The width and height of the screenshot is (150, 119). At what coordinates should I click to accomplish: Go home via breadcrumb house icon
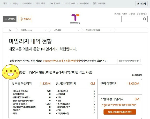10,30
